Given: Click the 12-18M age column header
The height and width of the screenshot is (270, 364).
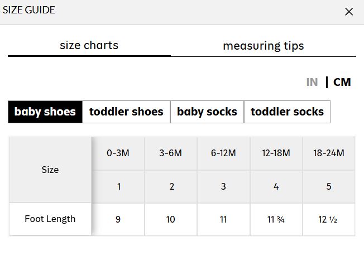Looking at the screenshot, I should point(276,153).
